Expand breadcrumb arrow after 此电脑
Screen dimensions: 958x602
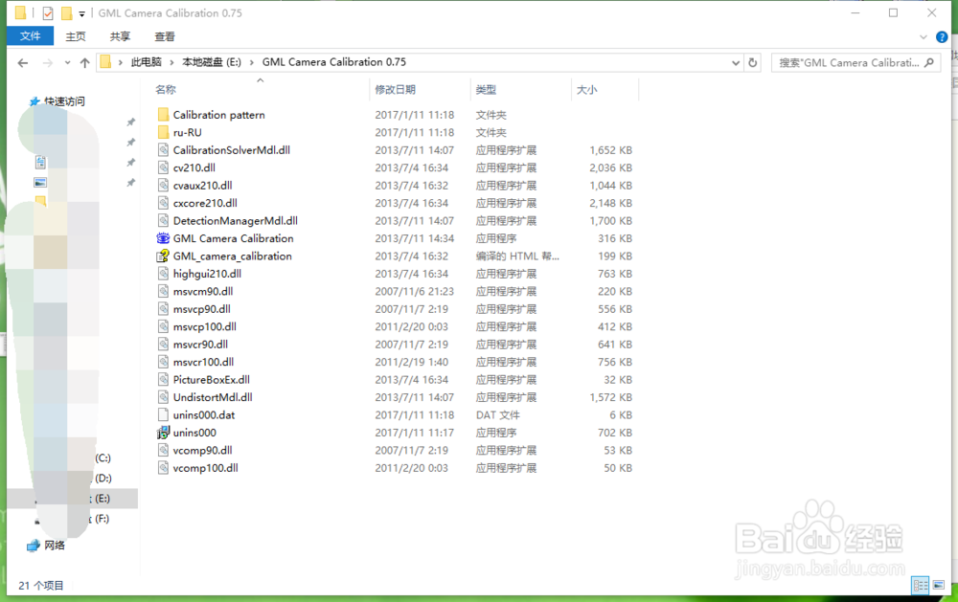171,62
